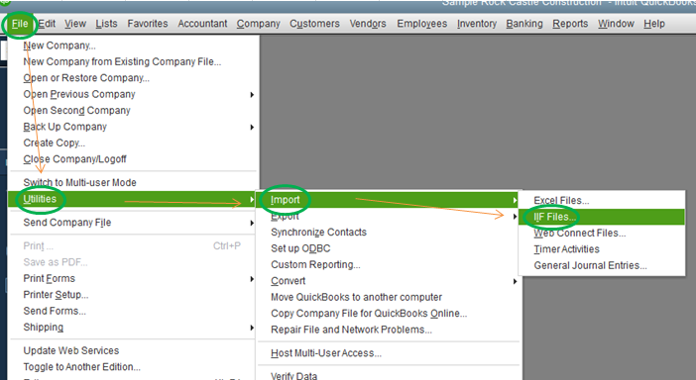Viewport: 696px width, 380px height.
Task: Open the Reports menu
Action: point(570,24)
